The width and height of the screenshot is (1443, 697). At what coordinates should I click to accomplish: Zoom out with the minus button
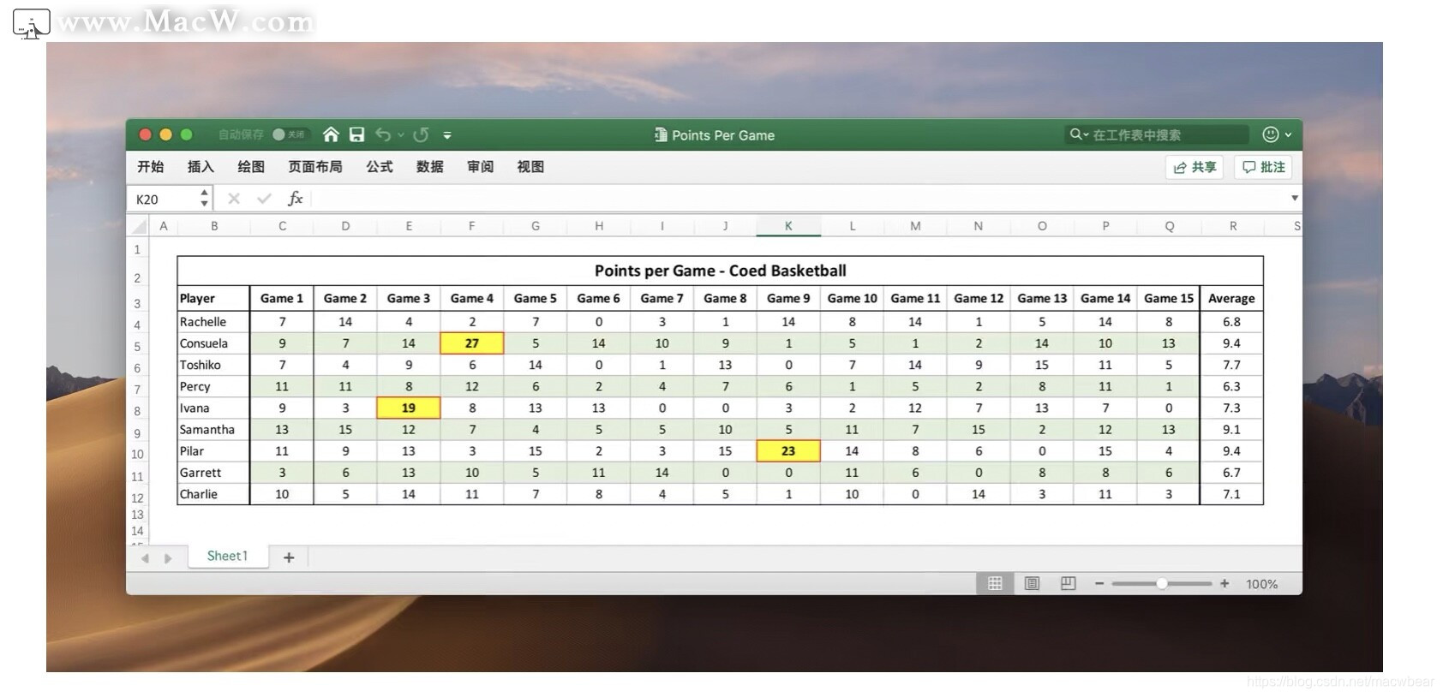(x=1099, y=583)
